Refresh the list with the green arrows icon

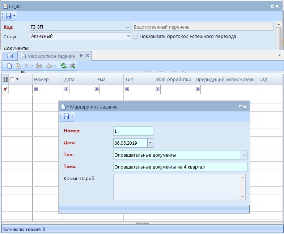[x=64, y=66]
